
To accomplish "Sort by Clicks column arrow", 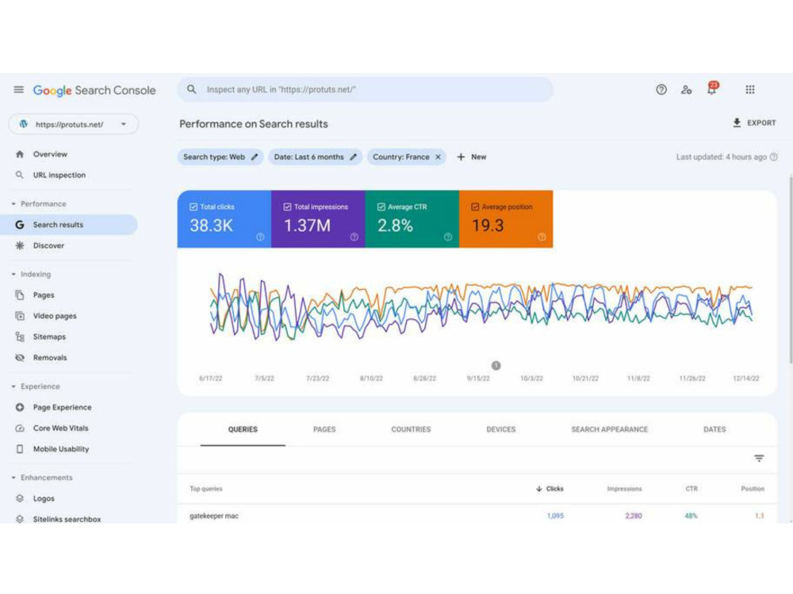I will pyautogui.click(x=539, y=489).
